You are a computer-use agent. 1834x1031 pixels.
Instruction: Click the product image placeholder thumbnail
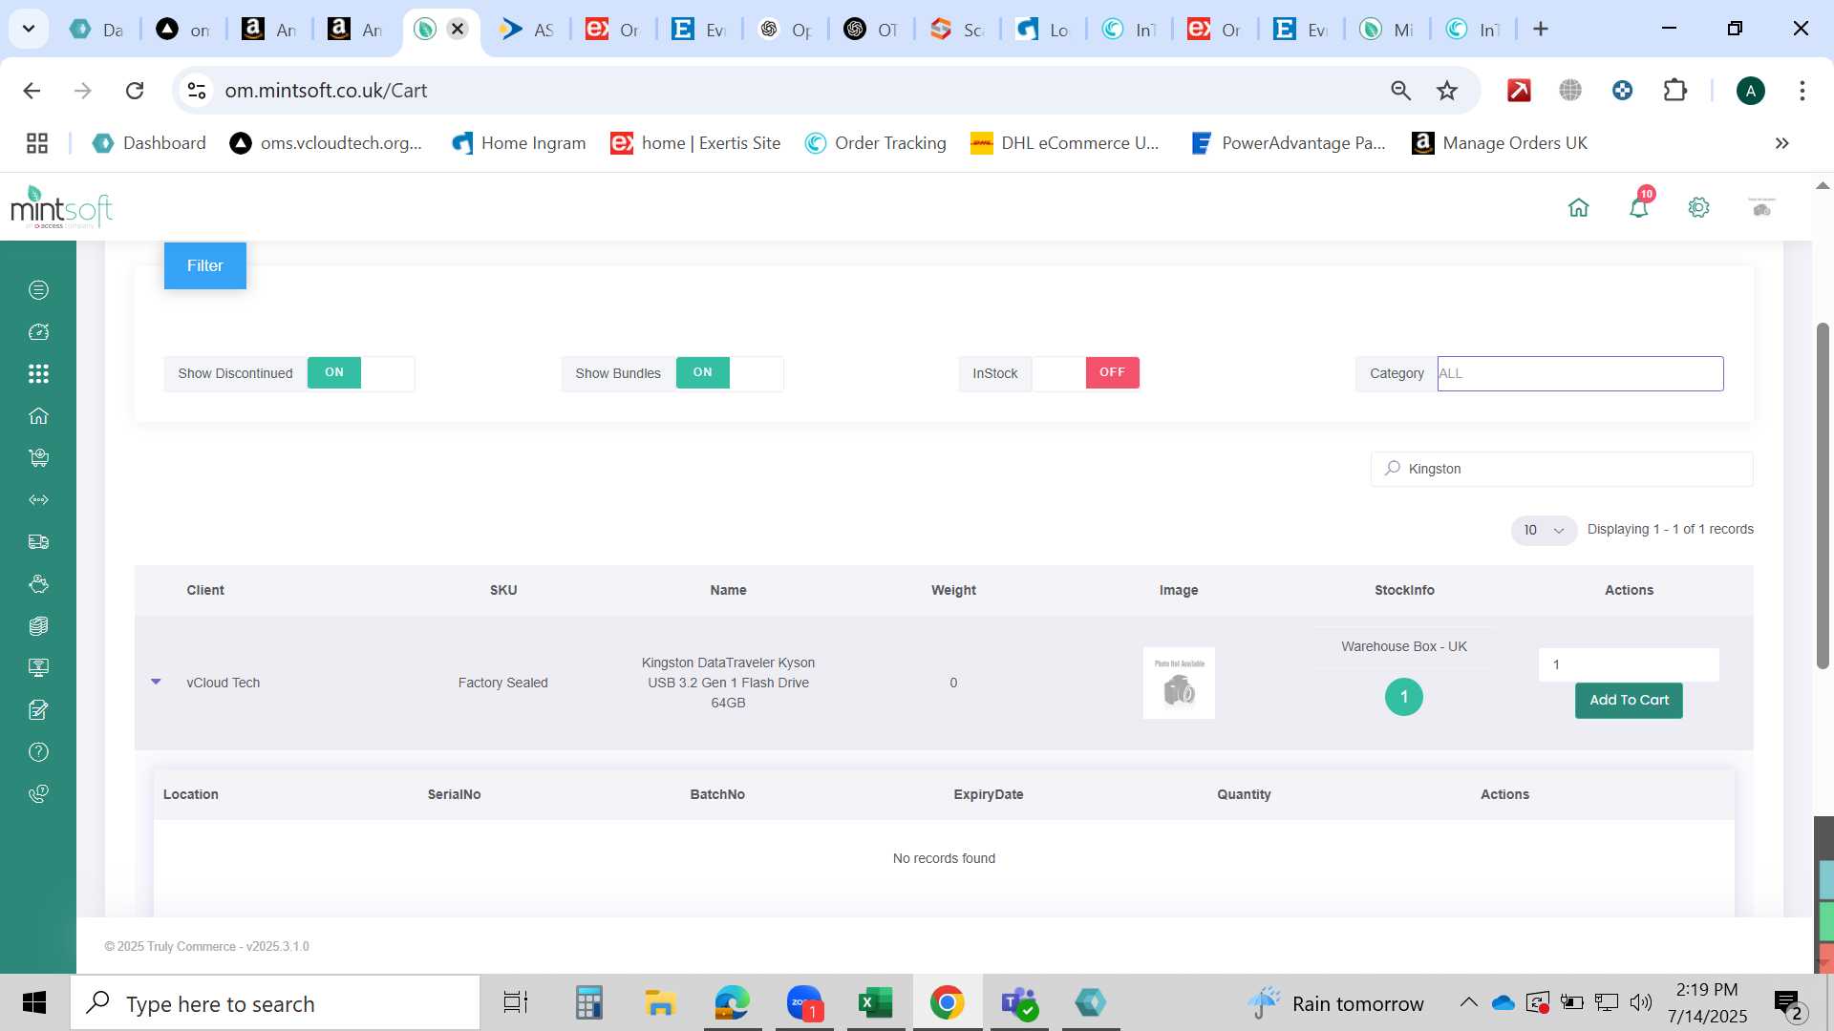1179,683
